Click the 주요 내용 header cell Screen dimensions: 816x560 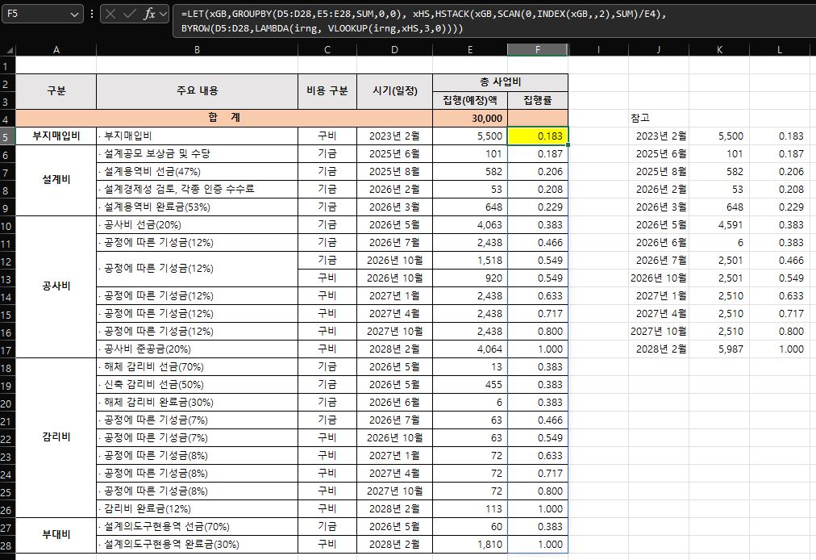click(197, 91)
